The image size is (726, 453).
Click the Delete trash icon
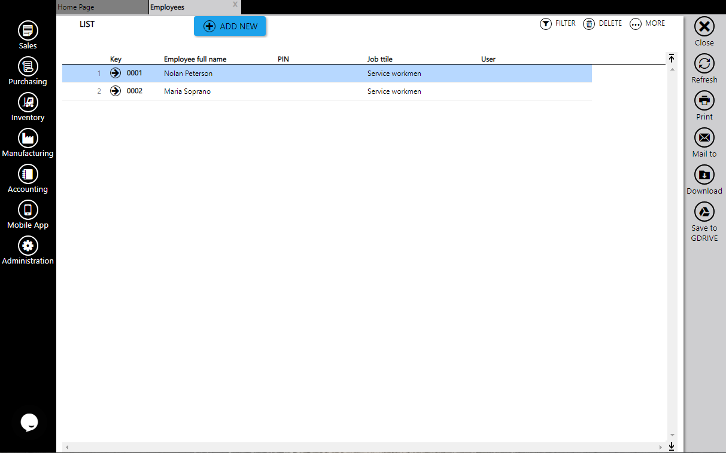pyautogui.click(x=589, y=24)
